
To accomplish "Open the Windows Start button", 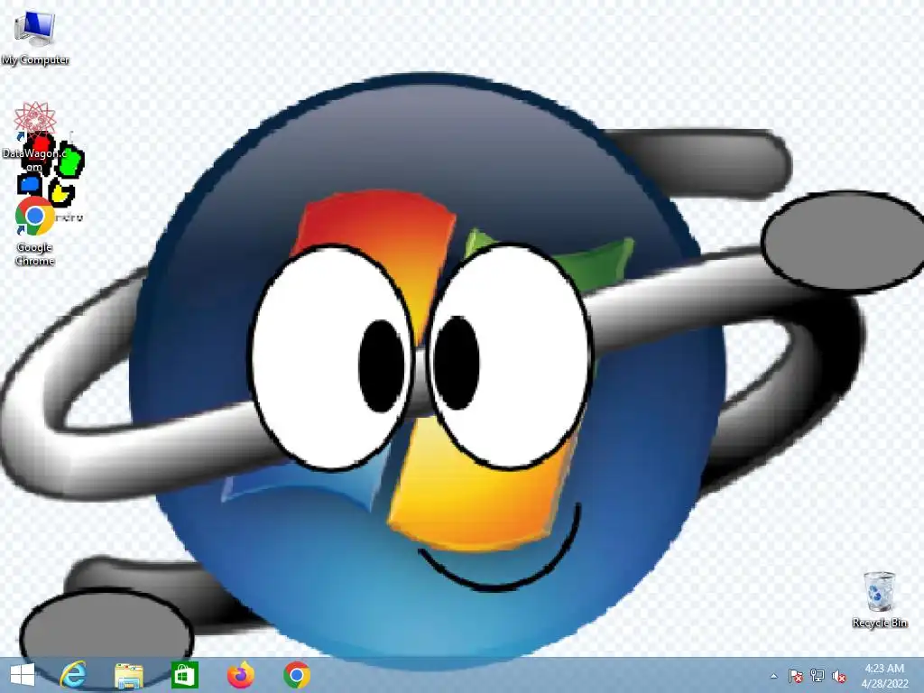I will (x=23, y=675).
